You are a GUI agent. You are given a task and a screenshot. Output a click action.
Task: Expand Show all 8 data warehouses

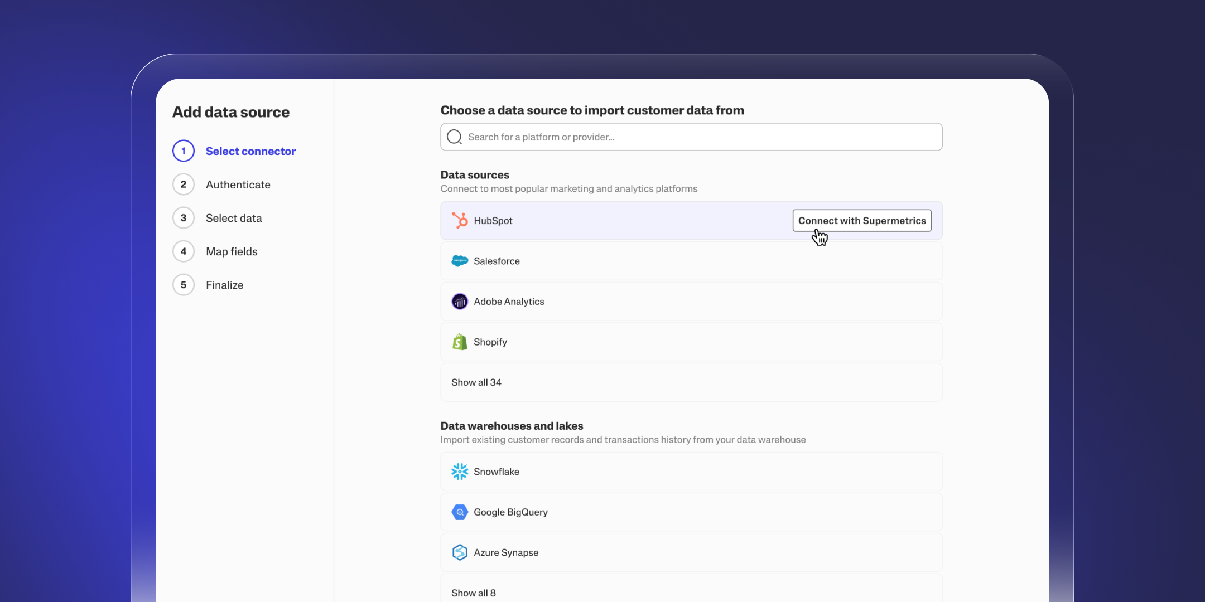[474, 593]
